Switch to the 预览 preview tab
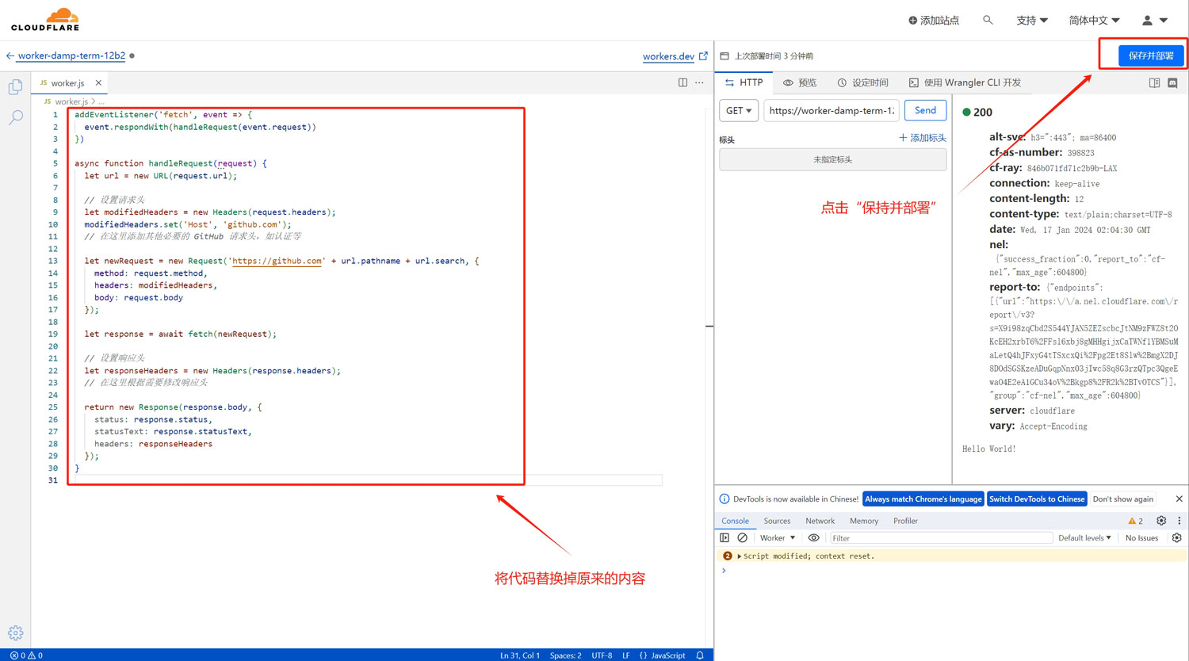Screen dimensions: 1189x661 pyautogui.click(x=800, y=82)
